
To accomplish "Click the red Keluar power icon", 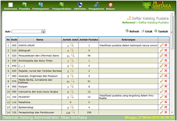I will 110,5.
